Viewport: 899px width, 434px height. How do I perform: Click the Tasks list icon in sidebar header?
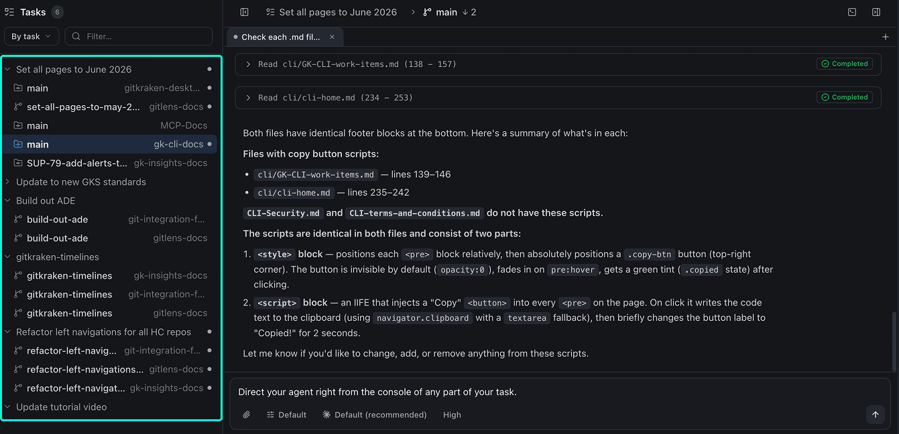[9, 12]
